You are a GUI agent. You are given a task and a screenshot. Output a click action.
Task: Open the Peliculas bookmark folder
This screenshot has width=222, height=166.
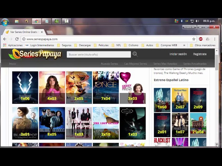[101, 45]
